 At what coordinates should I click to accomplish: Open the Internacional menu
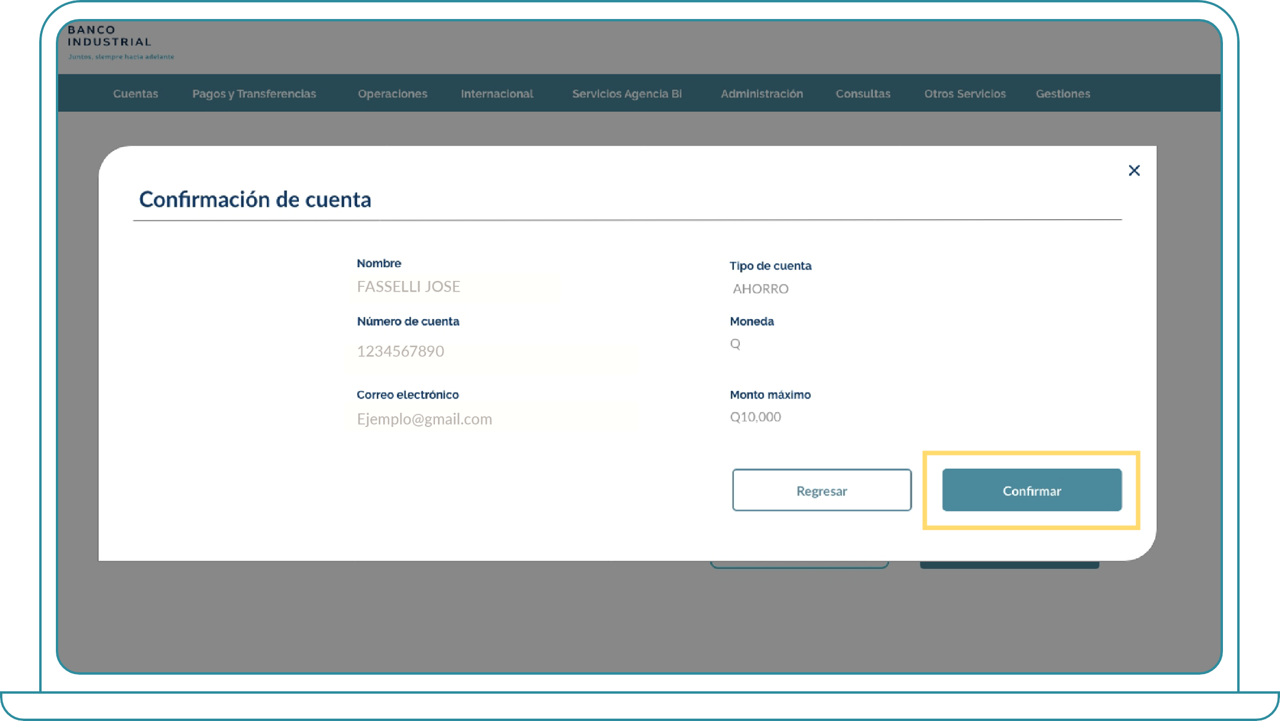(x=497, y=94)
